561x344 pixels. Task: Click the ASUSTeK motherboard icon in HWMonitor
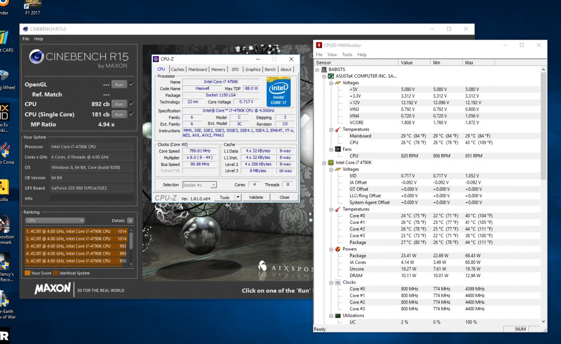[x=331, y=76]
